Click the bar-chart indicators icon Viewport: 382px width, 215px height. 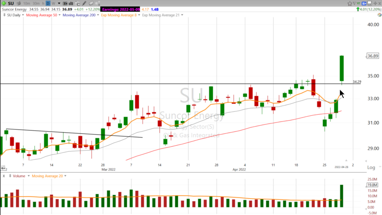[71, 4]
